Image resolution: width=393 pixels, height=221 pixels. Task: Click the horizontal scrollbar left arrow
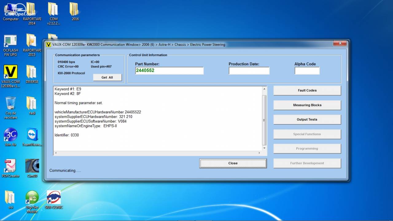point(56,153)
